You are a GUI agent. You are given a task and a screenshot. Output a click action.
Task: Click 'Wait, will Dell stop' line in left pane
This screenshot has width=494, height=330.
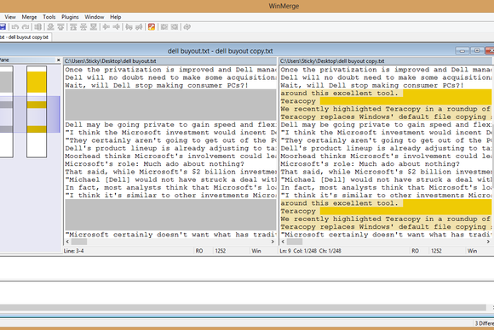click(157, 85)
